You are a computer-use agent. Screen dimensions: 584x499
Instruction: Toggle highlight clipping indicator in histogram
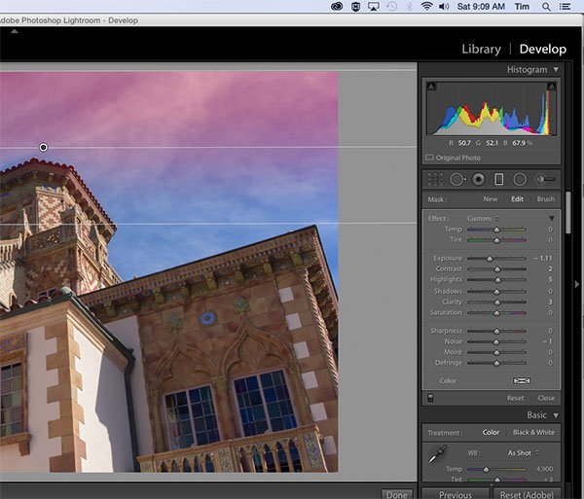(553, 88)
